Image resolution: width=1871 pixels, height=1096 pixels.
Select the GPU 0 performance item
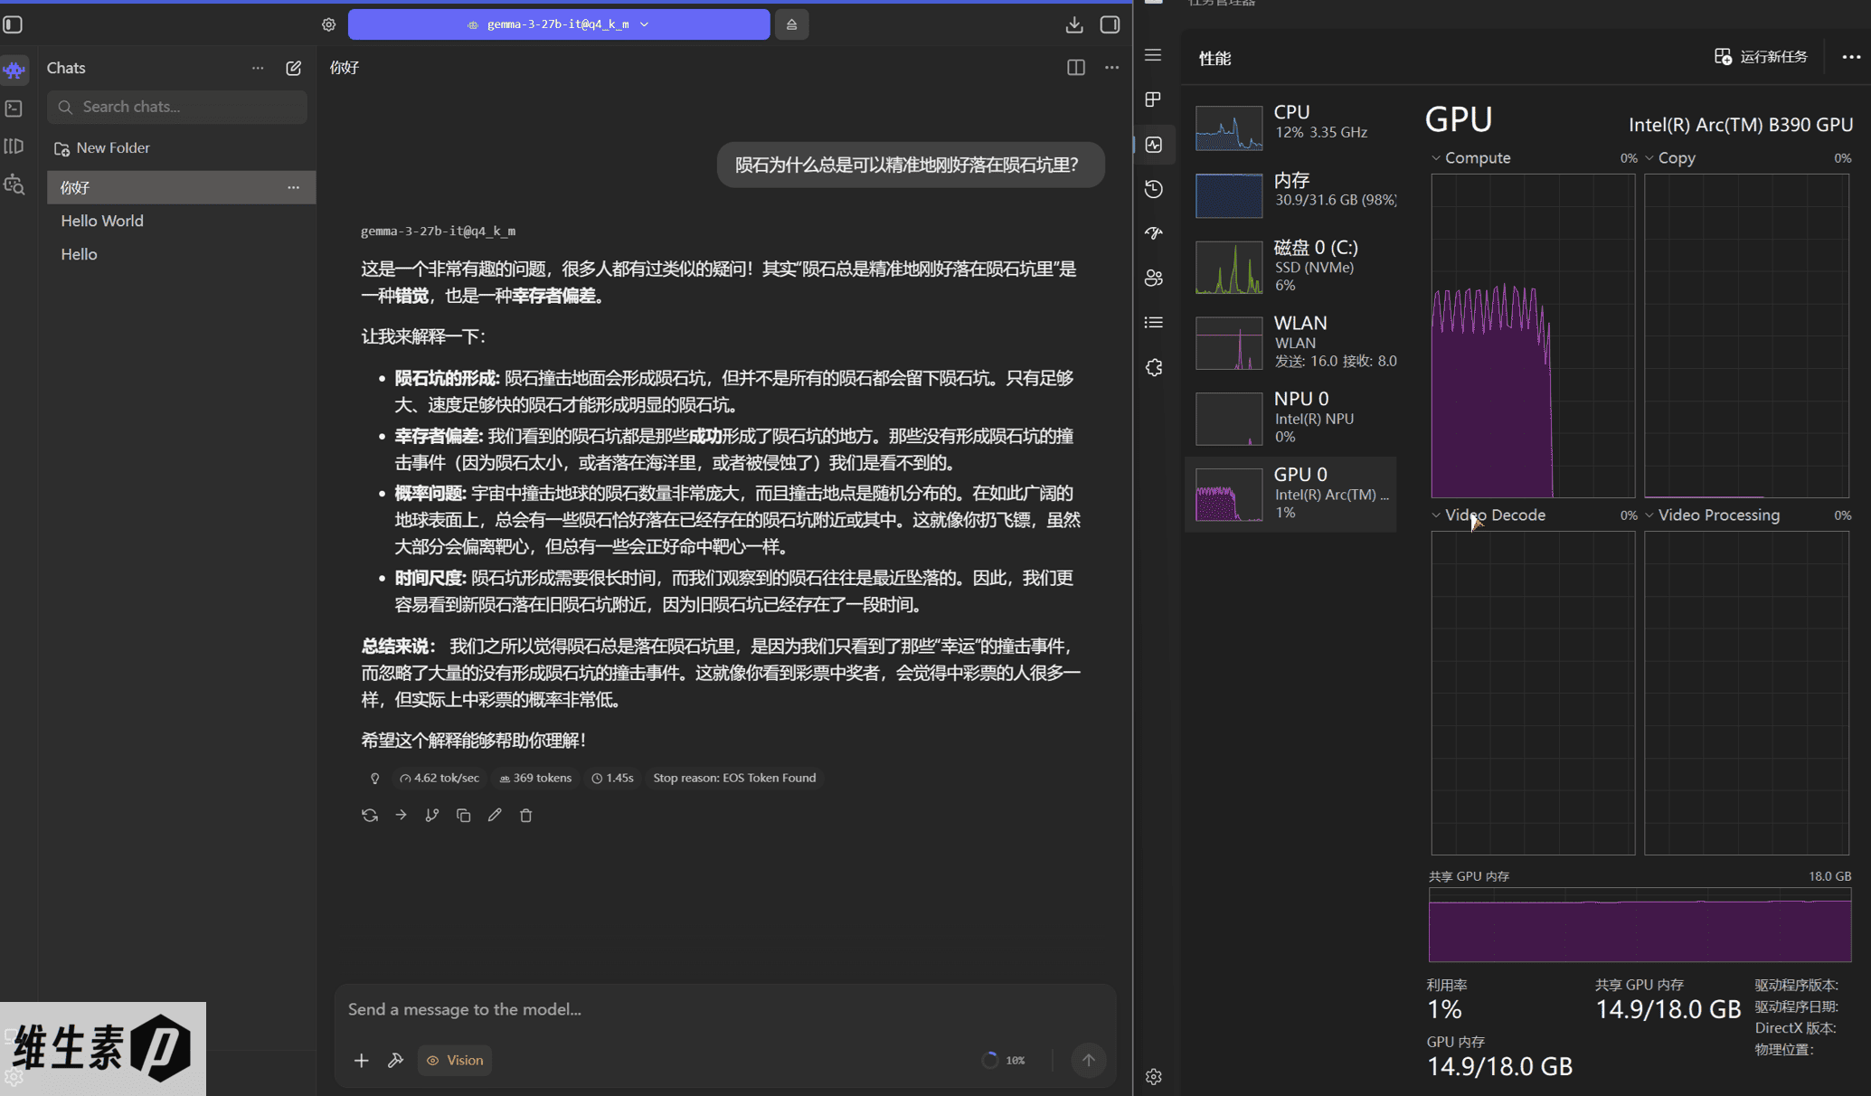click(x=1290, y=494)
